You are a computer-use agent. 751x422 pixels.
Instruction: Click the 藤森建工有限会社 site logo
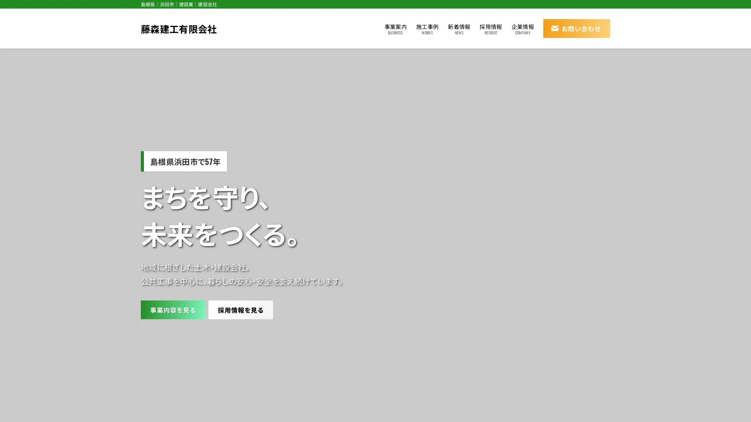pos(179,29)
